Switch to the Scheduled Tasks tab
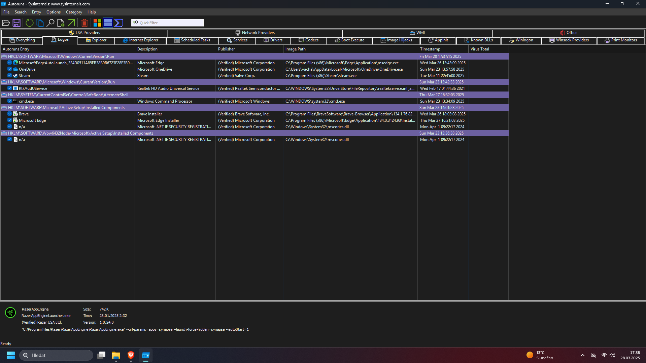 (192, 40)
